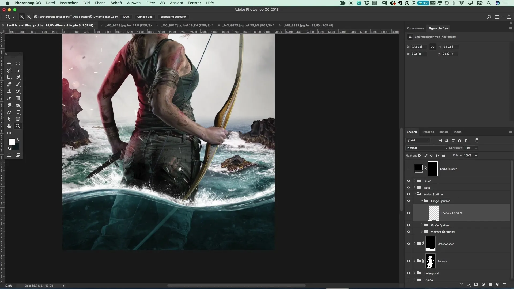Select the Sponge tool

click(18, 105)
